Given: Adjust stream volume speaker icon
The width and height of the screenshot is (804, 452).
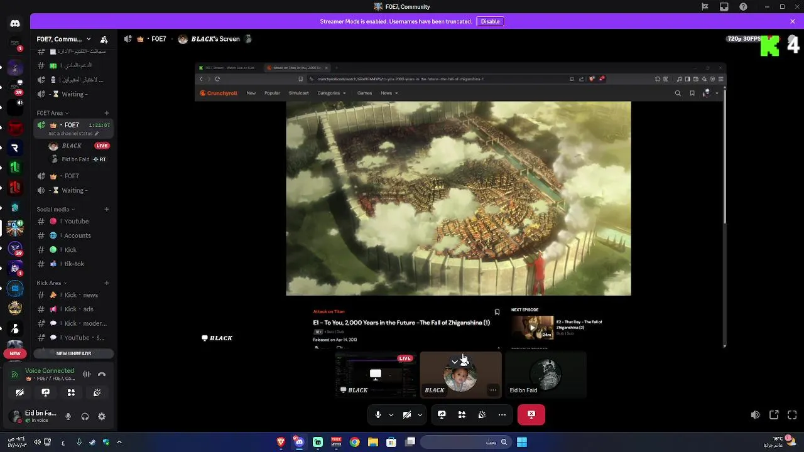Looking at the screenshot, I should tap(755, 415).
